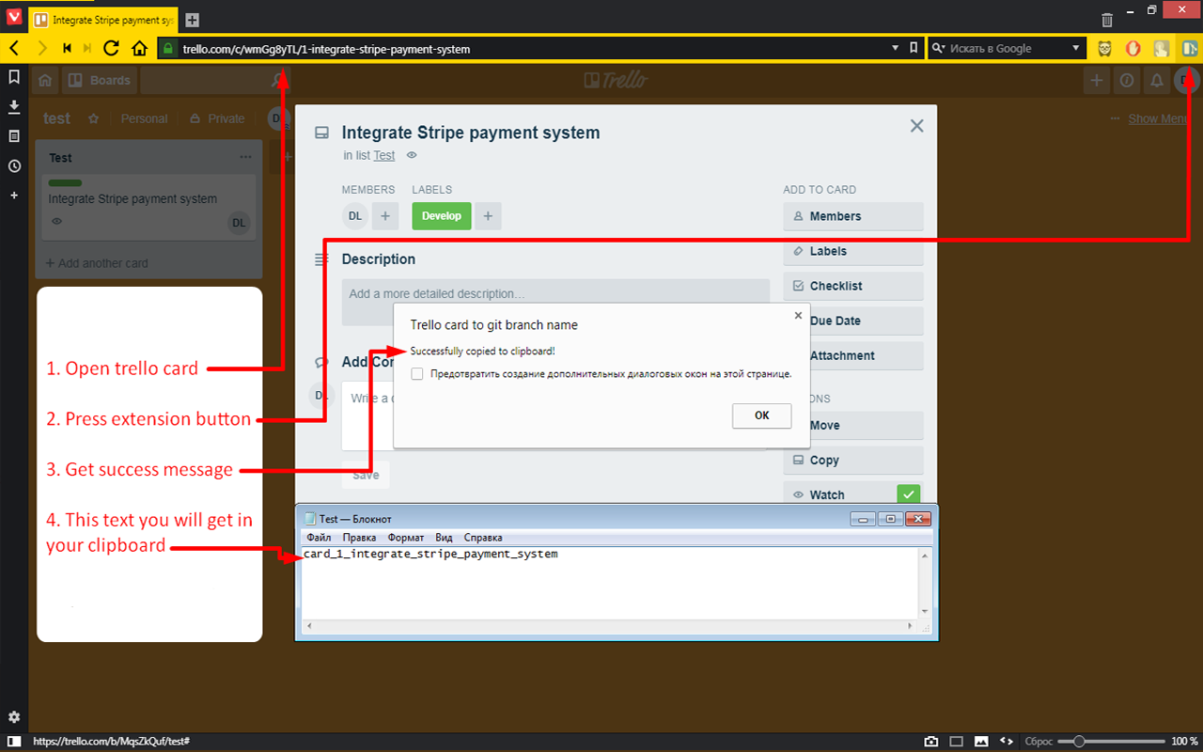Screen dimensions: 1203x752
Task: Open Trello notifications via the bell icon
Action: [1156, 81]
